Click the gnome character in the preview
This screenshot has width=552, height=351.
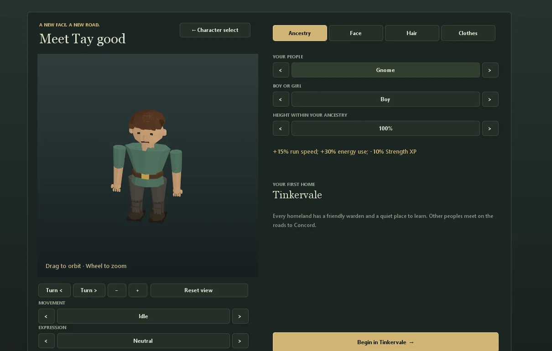point(147,166)
